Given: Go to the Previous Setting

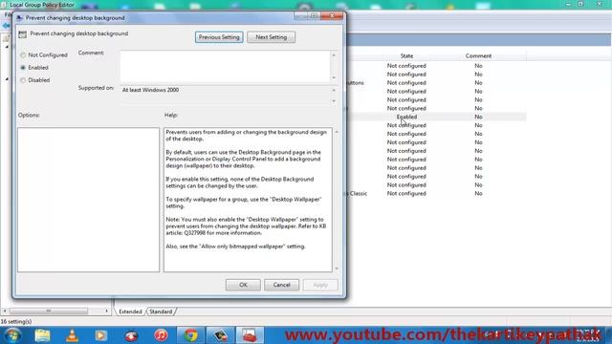Looking at the screenshot, I should [x=219, y=37].
